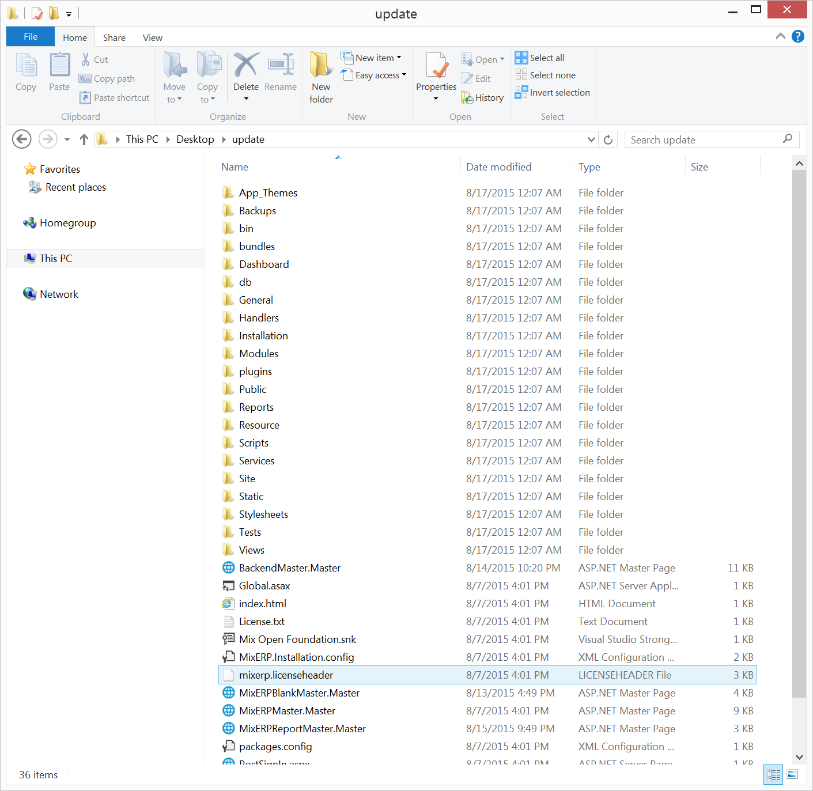Open the File menu tab
813x791 pixels.
(x=31, y=36)
